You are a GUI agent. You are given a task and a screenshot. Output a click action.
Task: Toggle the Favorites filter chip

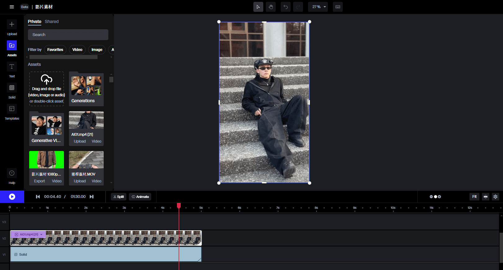pos(55,50)
